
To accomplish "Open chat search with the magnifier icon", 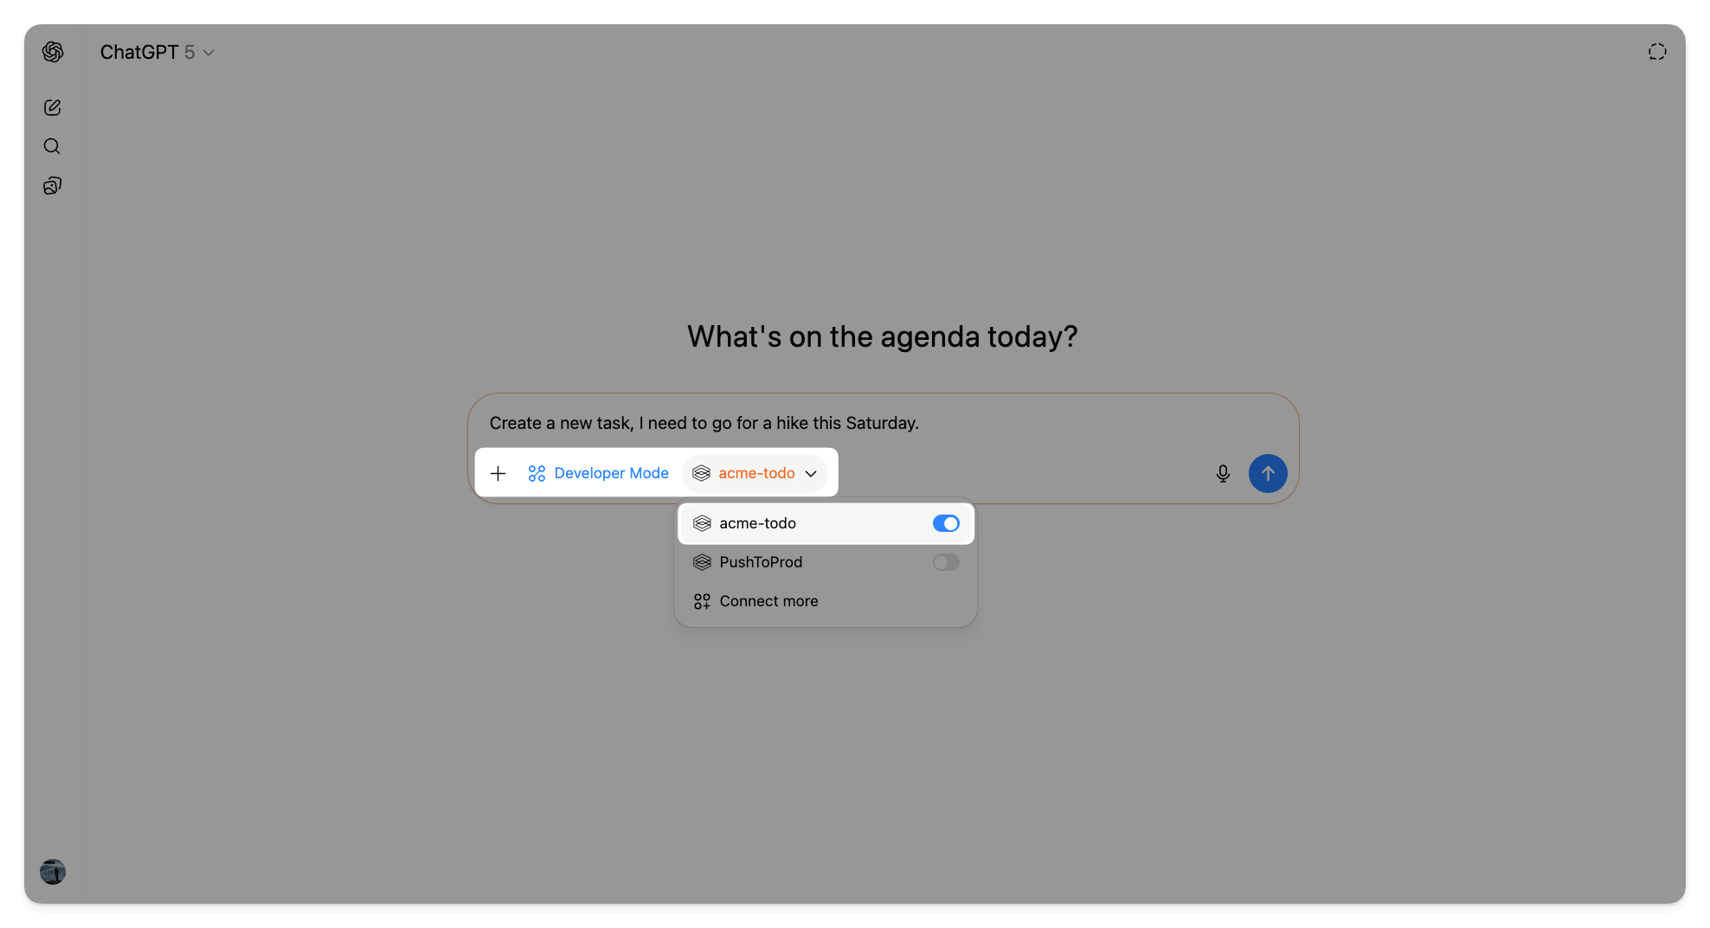I will (52, 146).
